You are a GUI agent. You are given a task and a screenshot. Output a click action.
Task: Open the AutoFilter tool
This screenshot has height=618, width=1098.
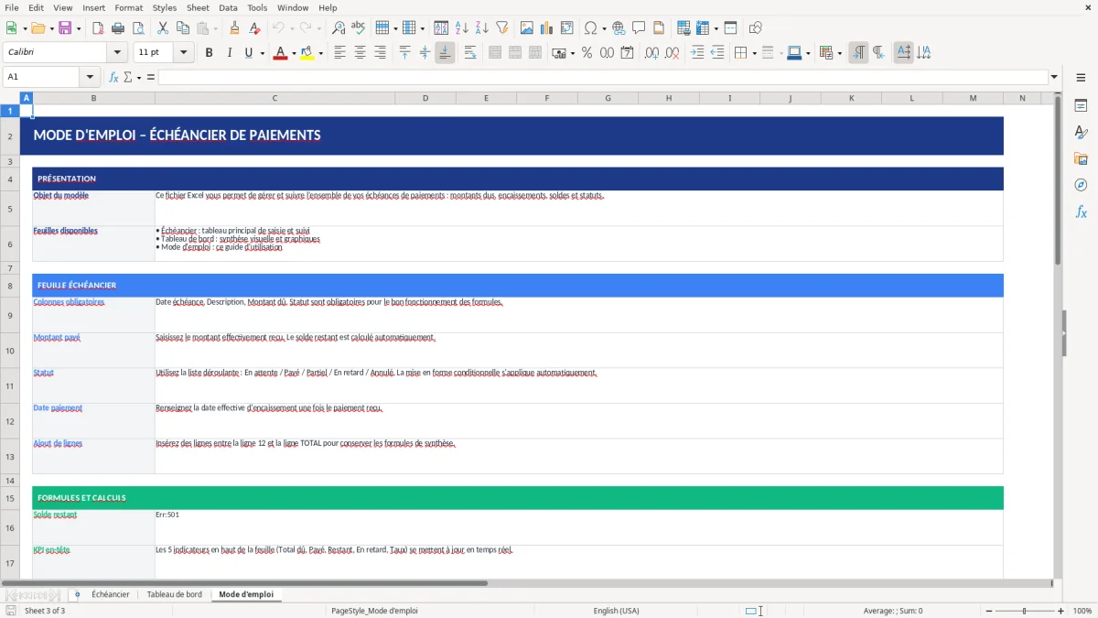coord(501,27)
